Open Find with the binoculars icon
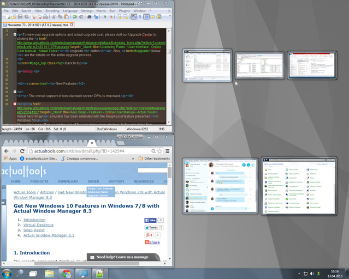The image size is (349, 279). pos(90,17)
